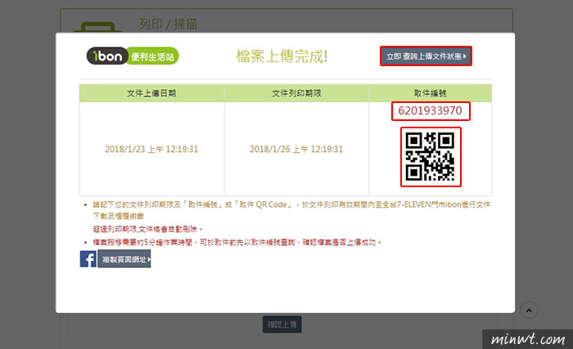This screenshot has width=573, height=349.
Task: Select the pickup number 6201933970
Action: (x=430, y=110)
